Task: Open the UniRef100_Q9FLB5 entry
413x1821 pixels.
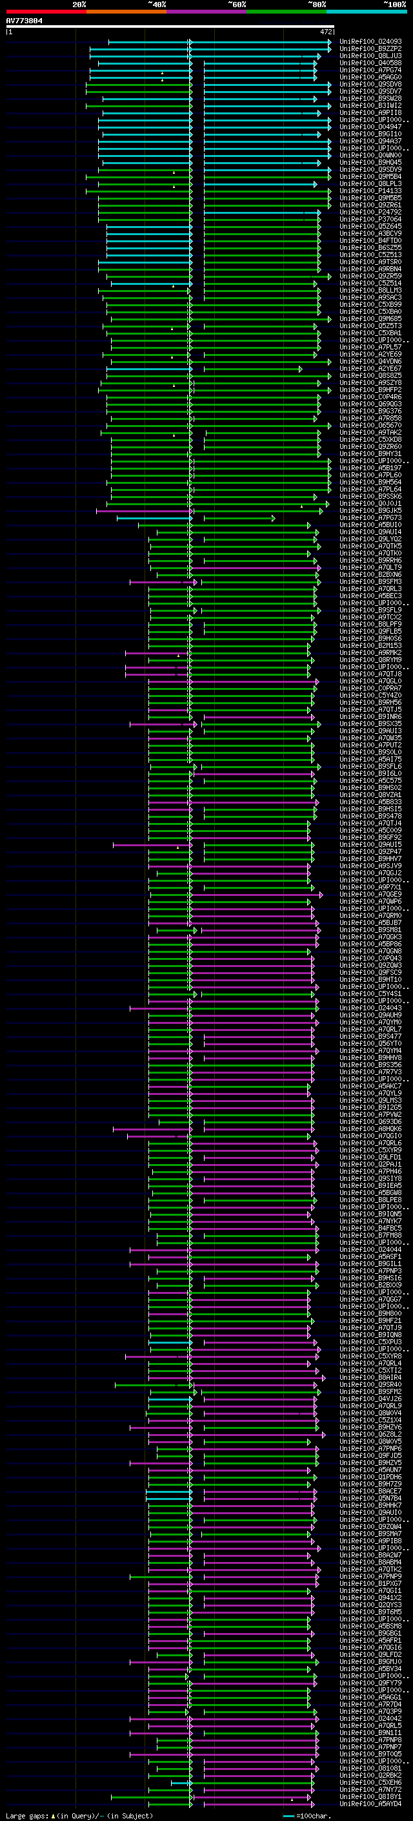Action: point(370,631)
